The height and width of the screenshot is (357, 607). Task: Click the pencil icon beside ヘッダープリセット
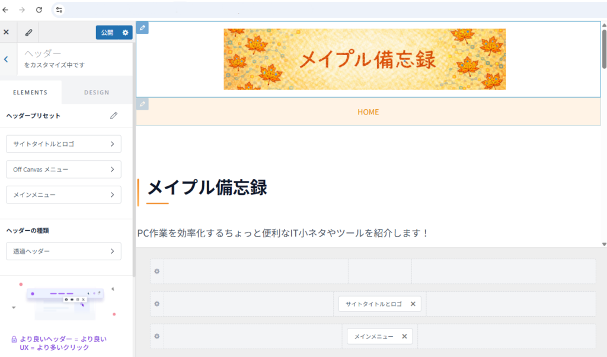pos(114,116)
